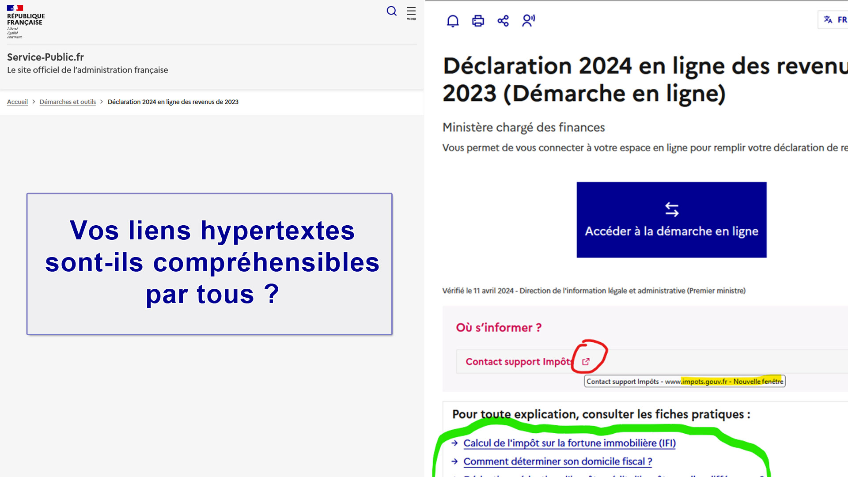
Task: Click the "Vos liens hypertextes" title box
Action: (x=209, y=264)
